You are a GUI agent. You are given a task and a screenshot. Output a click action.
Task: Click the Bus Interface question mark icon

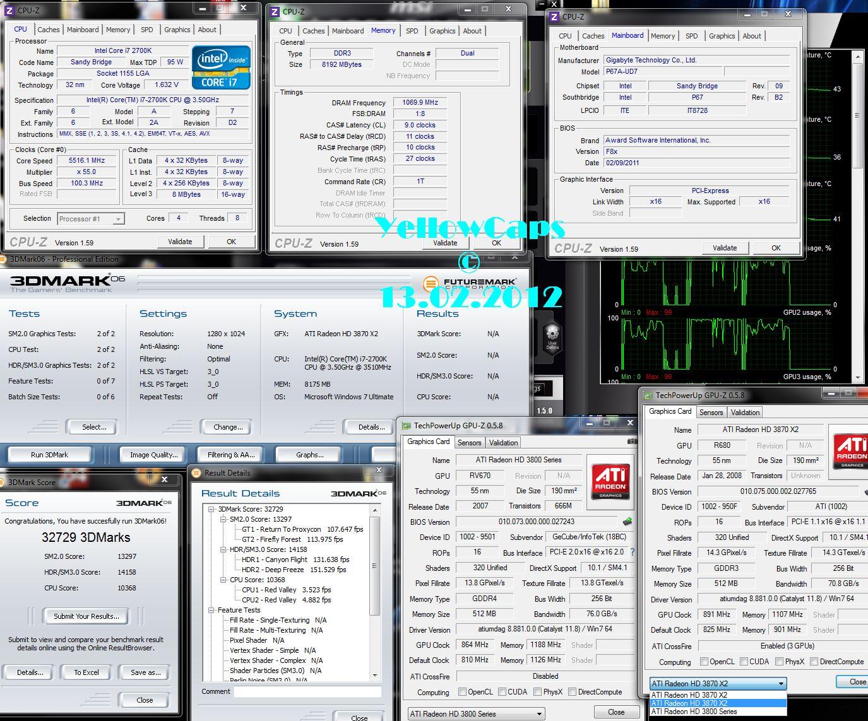pyautogui.click(x=632, y=552)
